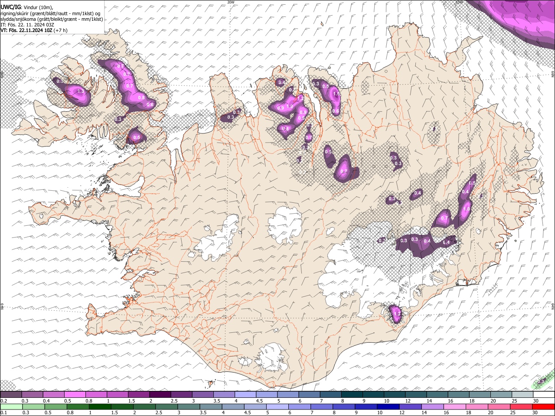Image resolution: width=555 pixels, height=416 pixels.
Task: Select snow scale swatch between 8 and 9
Action: (x=351, y=395)
